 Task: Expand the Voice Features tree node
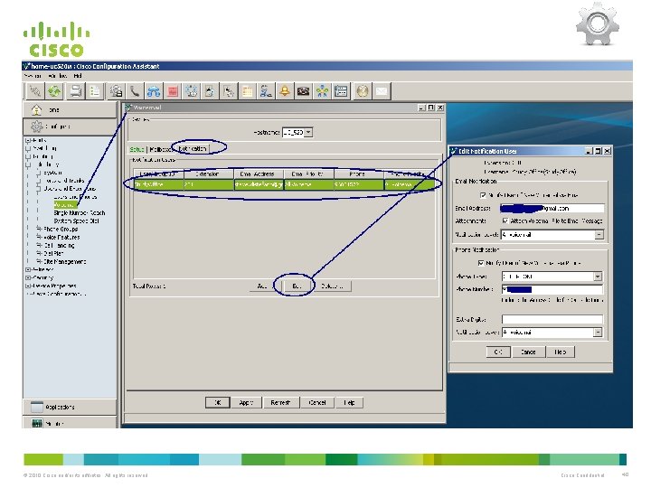39,237
